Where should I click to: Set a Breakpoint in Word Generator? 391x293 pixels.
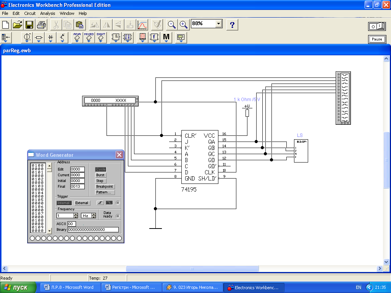[105, 186]
